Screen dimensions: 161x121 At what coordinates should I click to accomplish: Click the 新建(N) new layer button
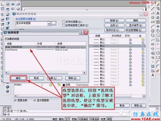click(x=114, y=21)
